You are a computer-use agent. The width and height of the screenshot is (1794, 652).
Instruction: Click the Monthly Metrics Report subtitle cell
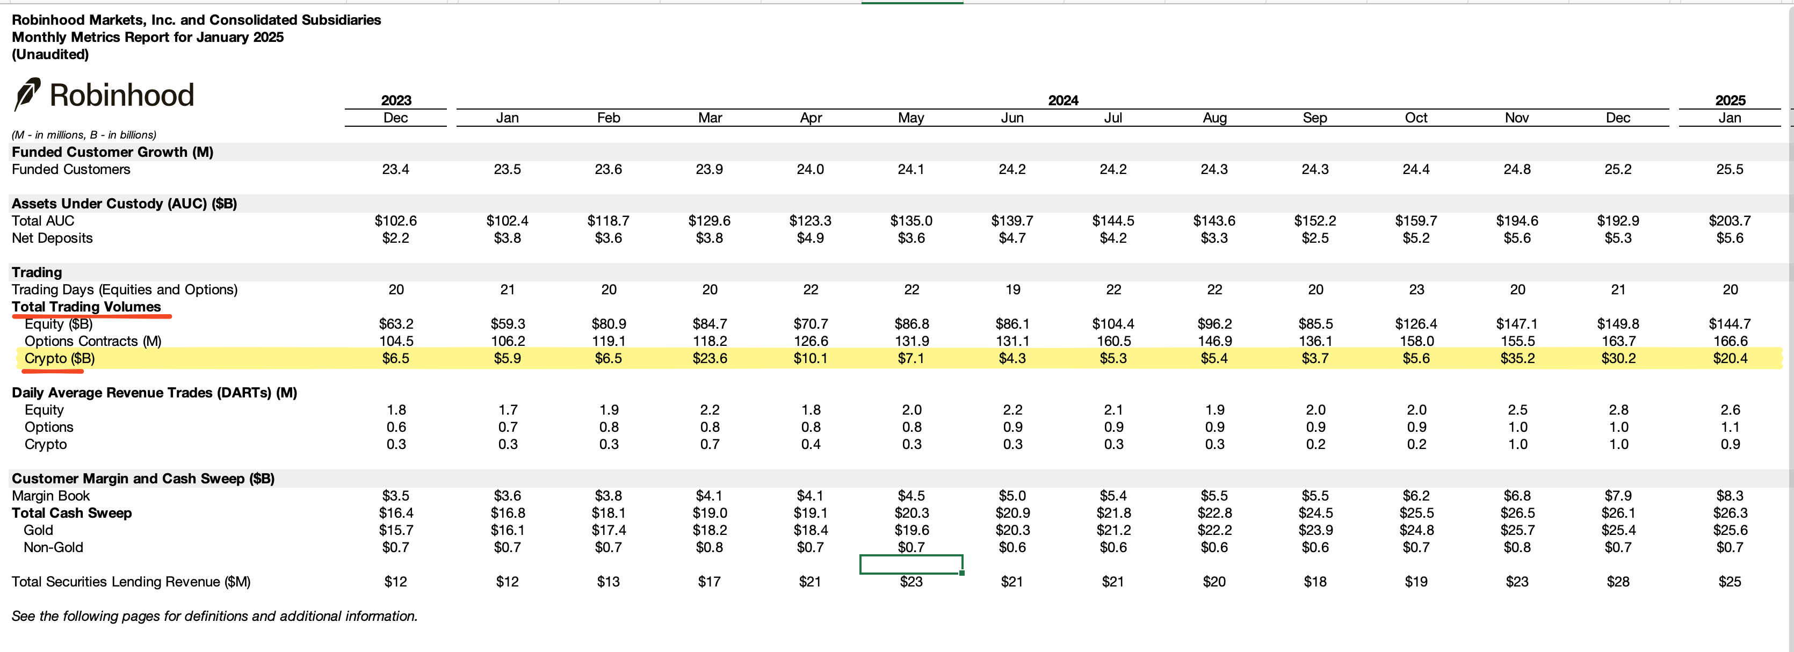(148, 38)
